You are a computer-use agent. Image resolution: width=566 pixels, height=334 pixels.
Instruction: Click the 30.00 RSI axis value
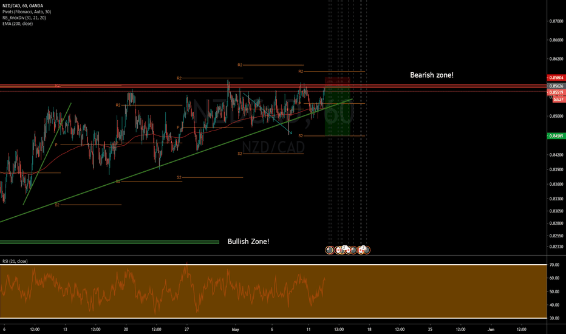click(x=554, y=318)
